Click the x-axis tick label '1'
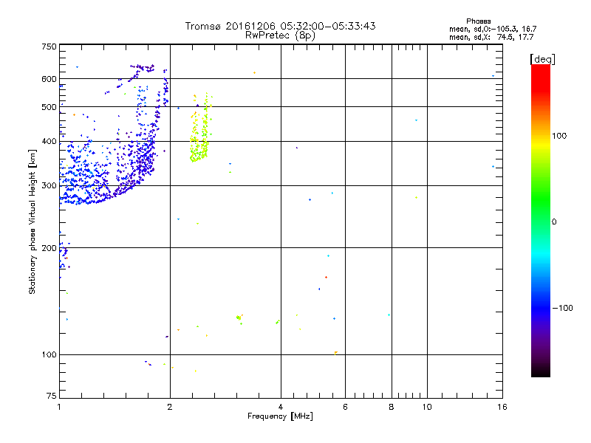This screenshot has height=443, width=591. coord(59,407)
